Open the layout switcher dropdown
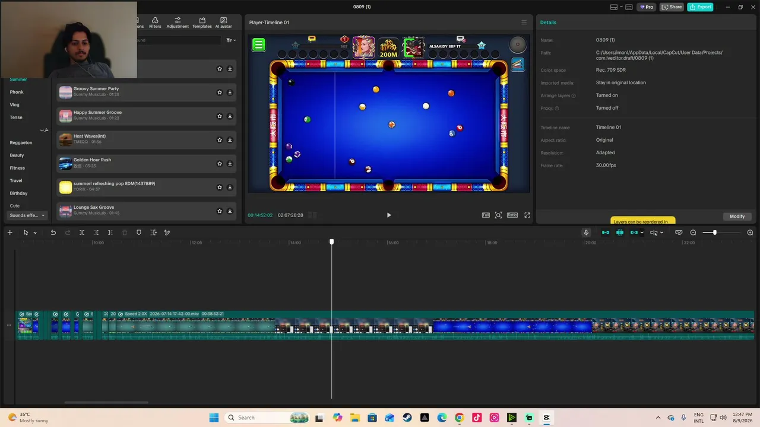Screen dimensions: 760x427 pos(616,7)
